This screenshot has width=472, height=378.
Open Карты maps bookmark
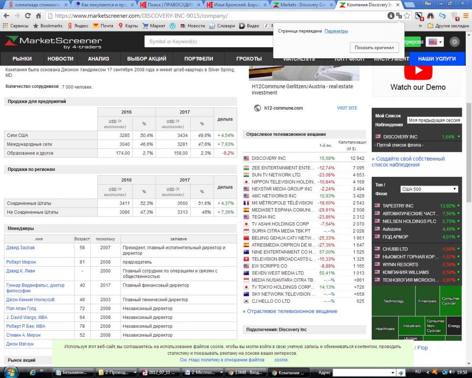point(128,26)
